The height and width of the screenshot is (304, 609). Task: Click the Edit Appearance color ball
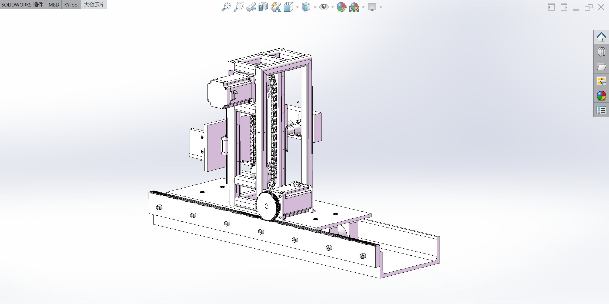point(342,7)
